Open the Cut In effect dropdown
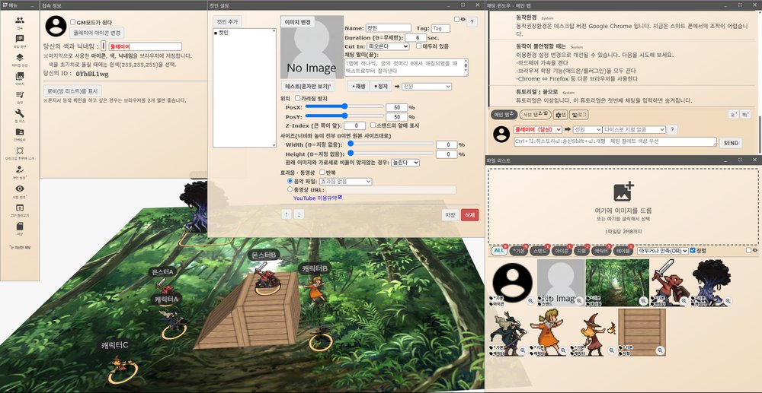This screenshot has width=762, height=393. click(x=389, y=46)
